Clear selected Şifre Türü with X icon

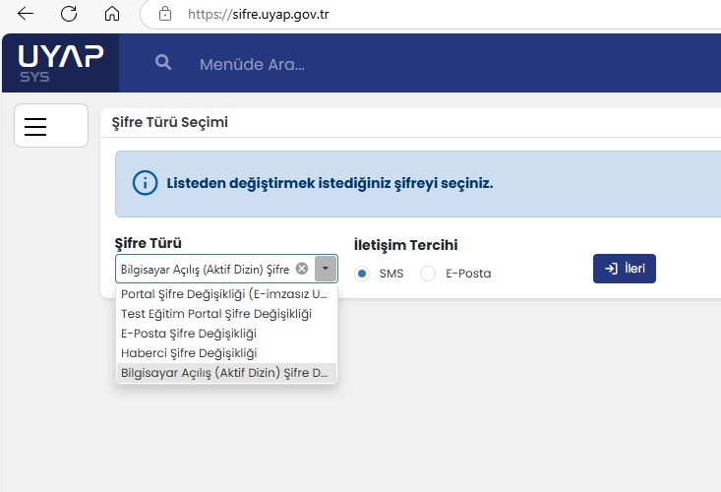[302, 269]
